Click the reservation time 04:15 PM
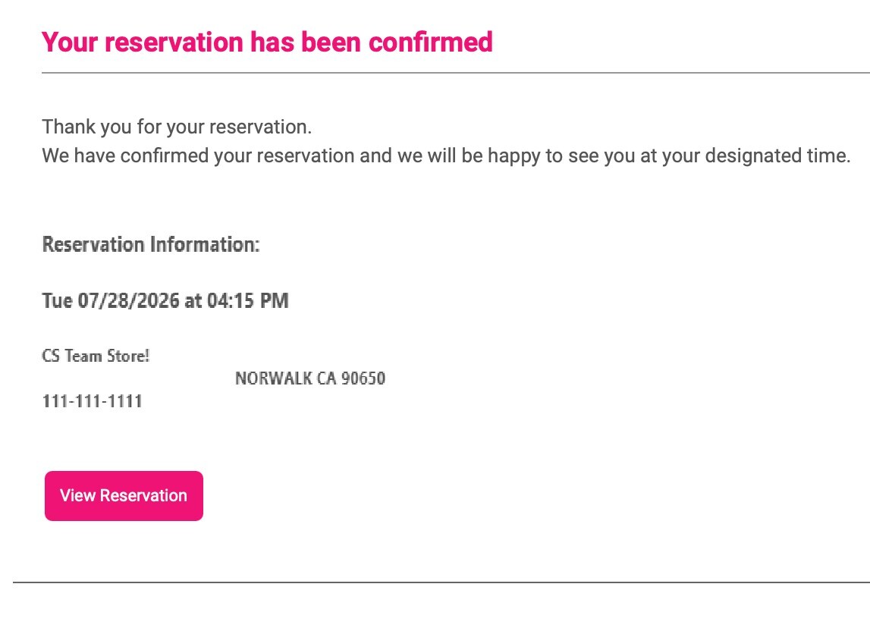This screenshot has height=631, width=870. coord(248,300)
